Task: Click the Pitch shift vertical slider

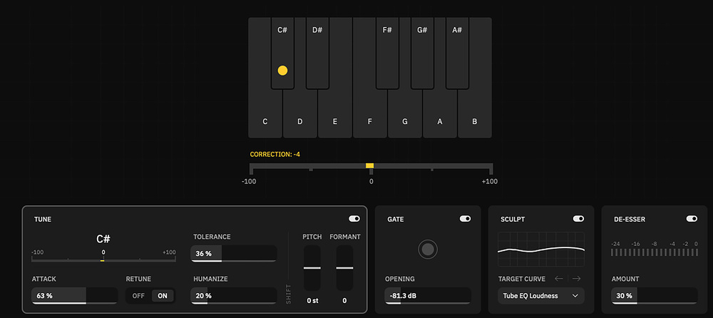Action: point(312,268)
